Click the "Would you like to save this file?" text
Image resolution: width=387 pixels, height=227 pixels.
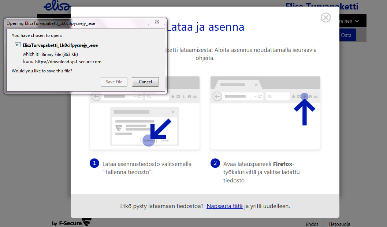point(42,71)
